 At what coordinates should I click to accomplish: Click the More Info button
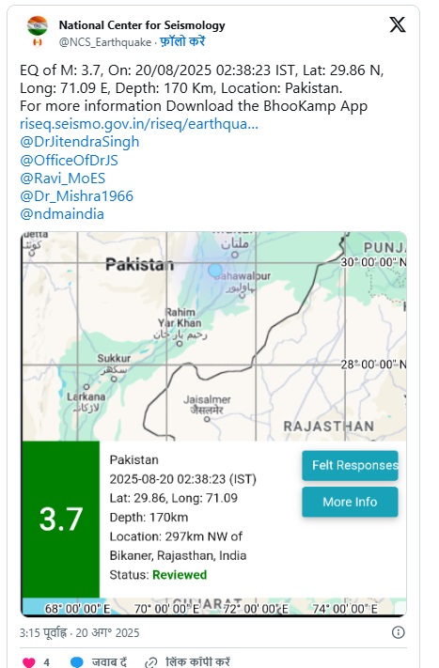(350, 502)
